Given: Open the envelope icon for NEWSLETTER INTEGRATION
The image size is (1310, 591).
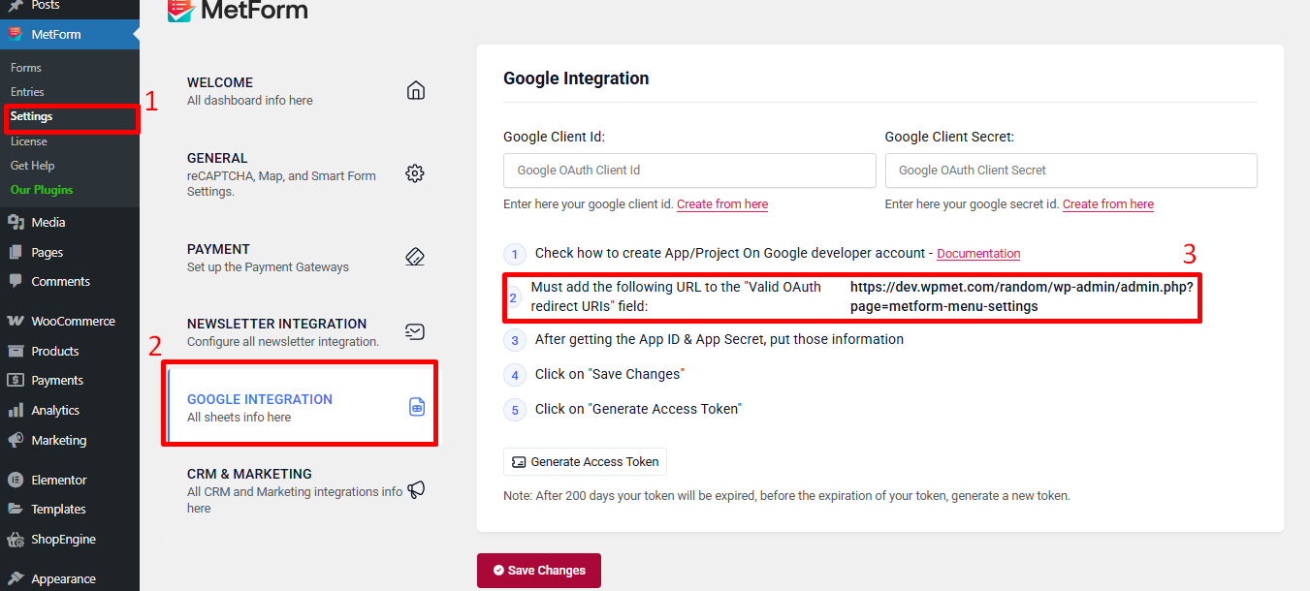Looking at the screenshot, I should (415, 330).
